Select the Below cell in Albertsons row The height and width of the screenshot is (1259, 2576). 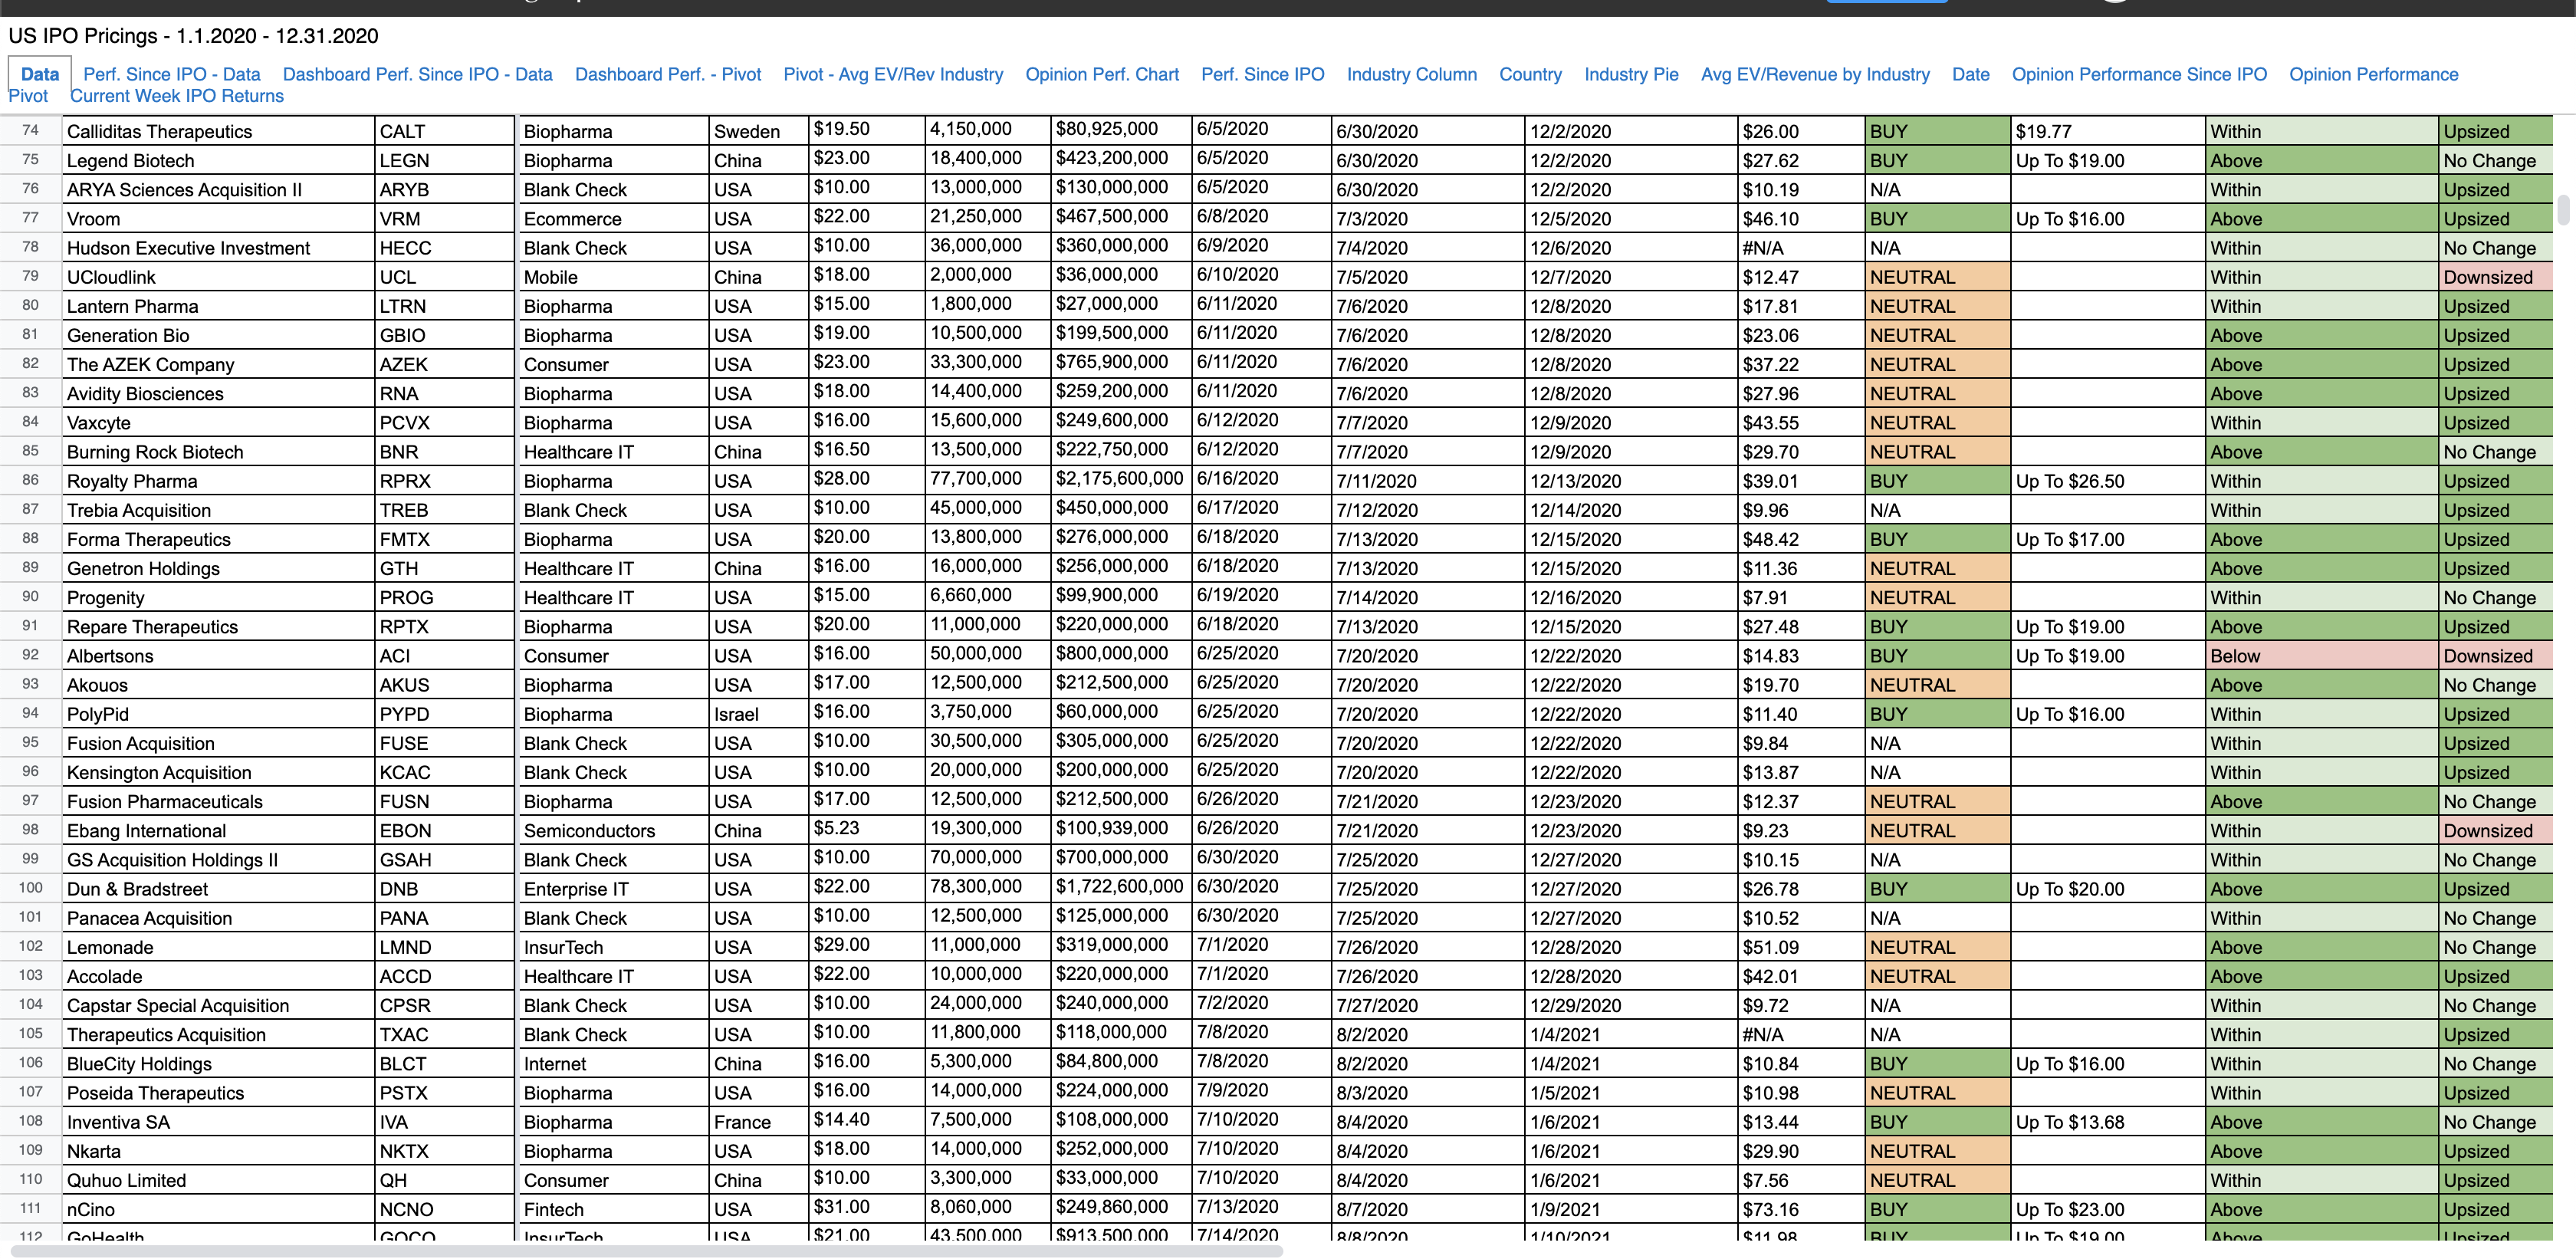click(2319, 656)
